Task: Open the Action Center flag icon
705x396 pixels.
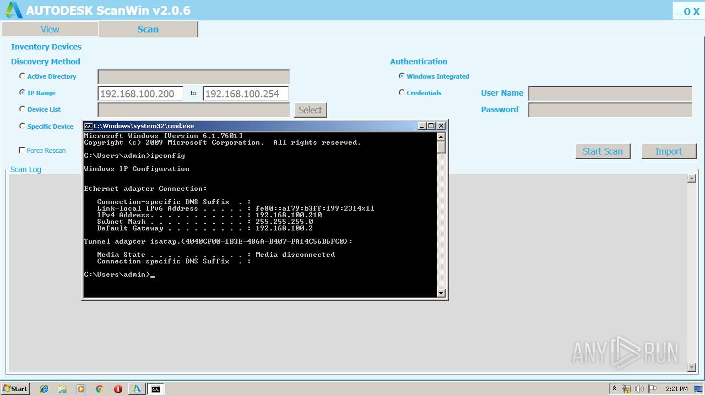Action: (x=653, y=389)
